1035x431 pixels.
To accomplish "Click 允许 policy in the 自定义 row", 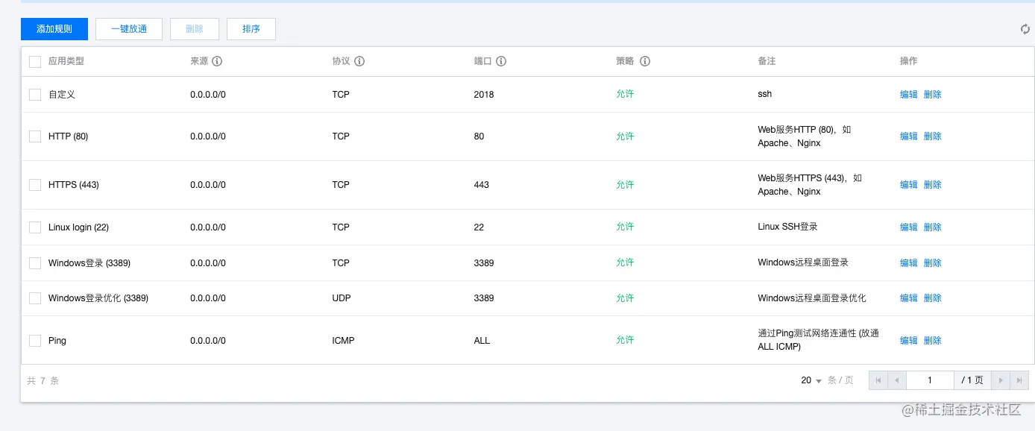I will pyautogui.click(x=625, y=95).
